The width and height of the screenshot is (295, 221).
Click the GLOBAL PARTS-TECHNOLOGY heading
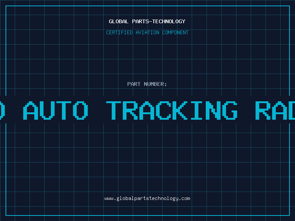(147, 21)
